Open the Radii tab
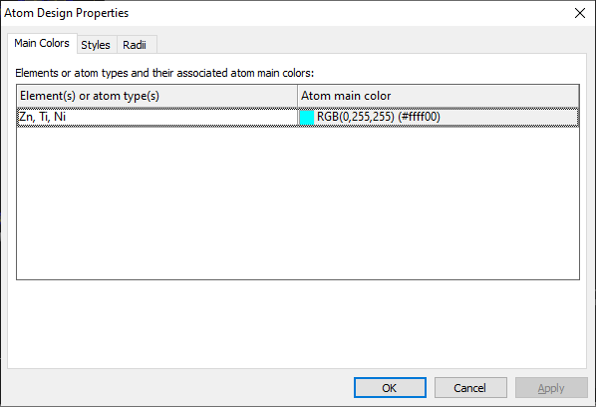 135,45
